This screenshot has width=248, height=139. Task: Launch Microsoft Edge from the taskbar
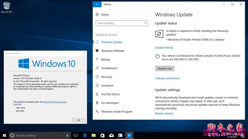point(85,135)
